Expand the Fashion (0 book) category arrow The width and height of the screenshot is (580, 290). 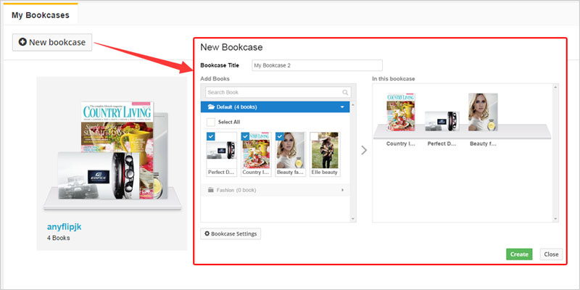pyautogui.click(x=341, y=190)
